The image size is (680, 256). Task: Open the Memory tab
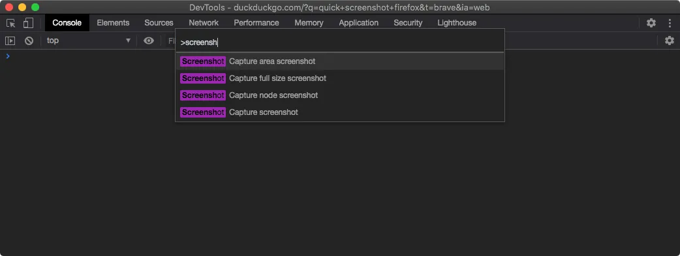[x=309, y=23]
